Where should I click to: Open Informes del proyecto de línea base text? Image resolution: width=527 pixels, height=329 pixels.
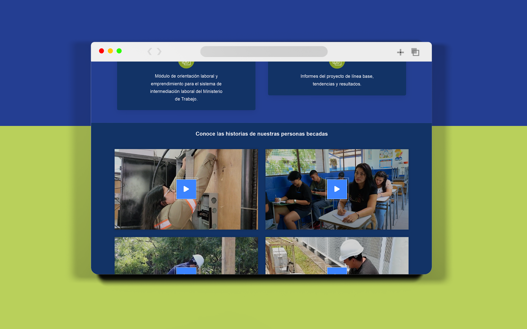click(x=337, y=80)
